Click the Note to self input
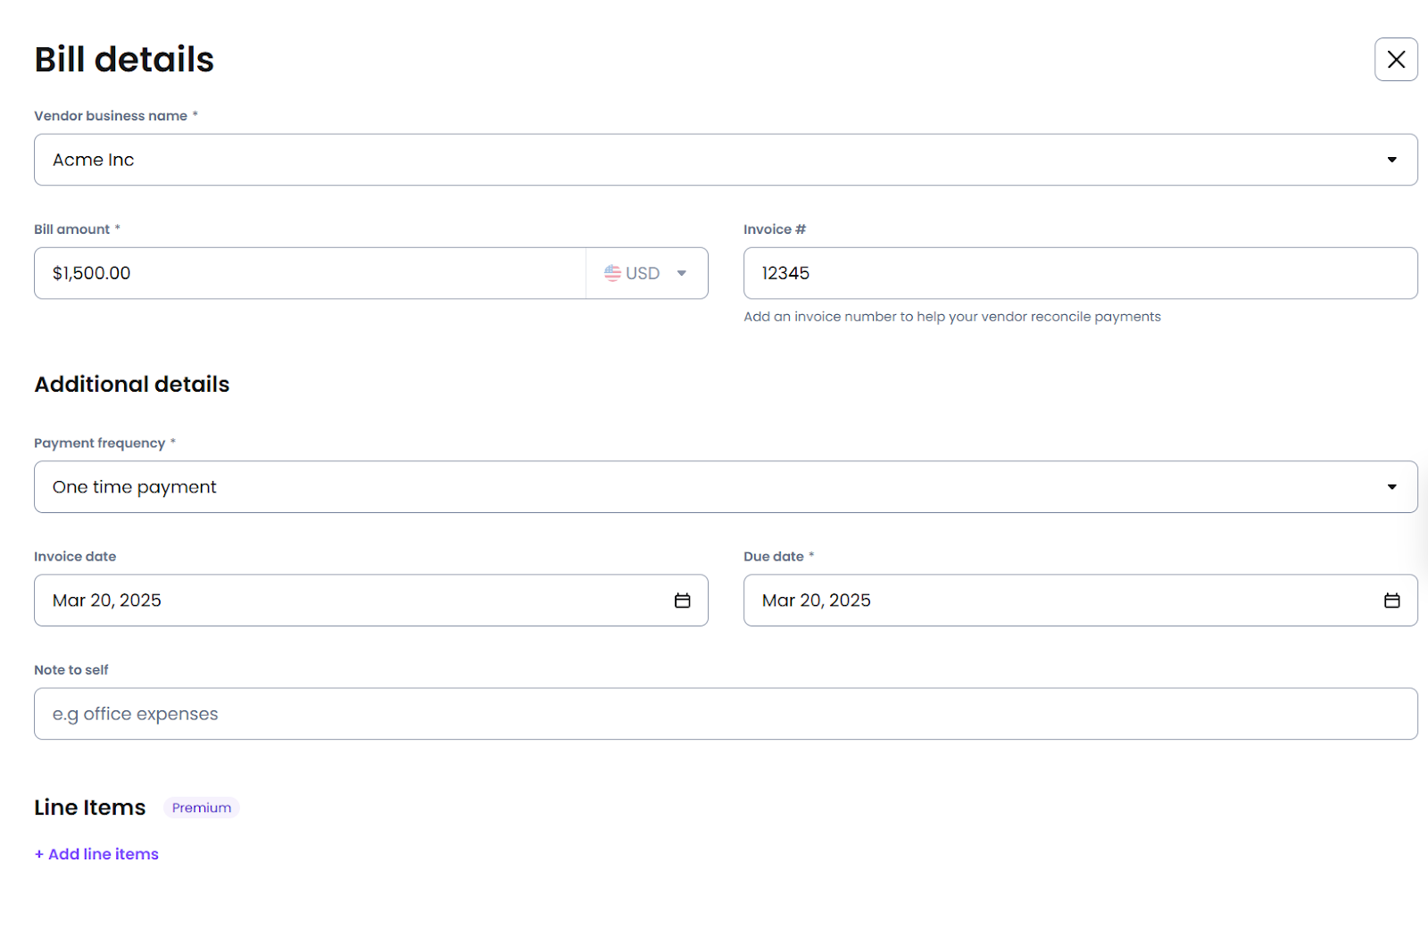The image size is (1428, 945). 726,714
